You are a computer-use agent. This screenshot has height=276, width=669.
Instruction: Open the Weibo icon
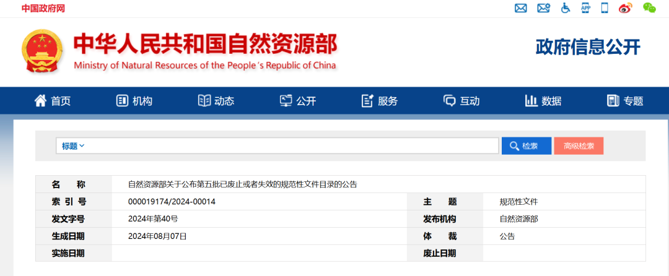(x=626, y=8)
